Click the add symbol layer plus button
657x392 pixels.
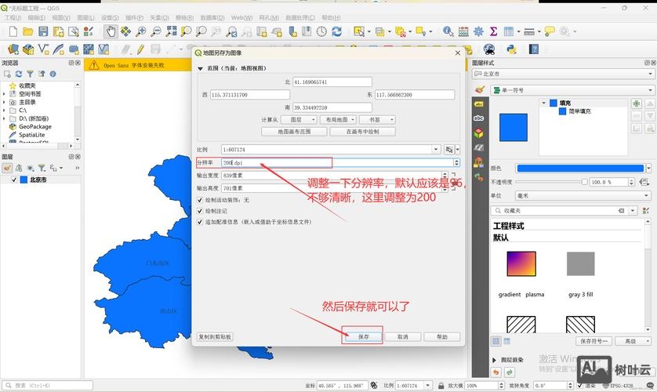coord(637,103)
